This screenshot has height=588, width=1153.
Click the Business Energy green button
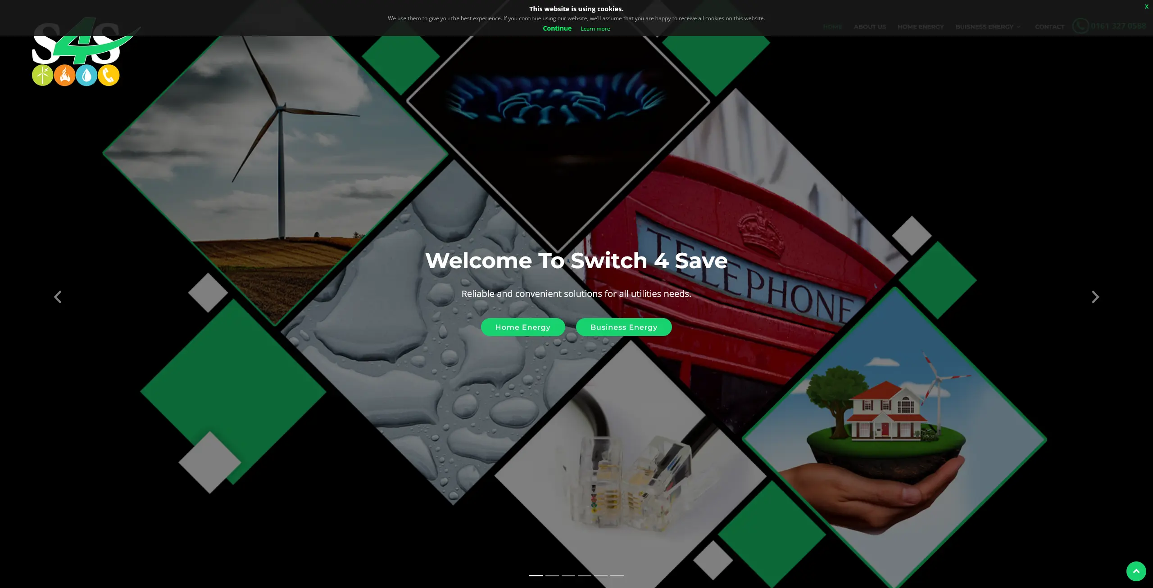coord(624,327)
